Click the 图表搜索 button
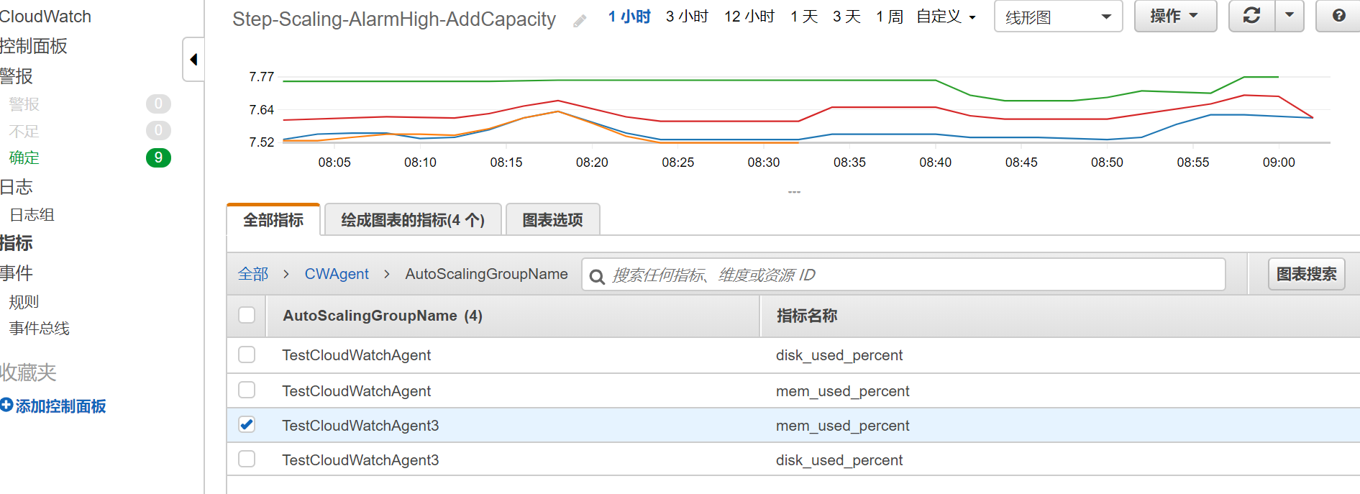The image size is (1360, 494). (1306, 274)
